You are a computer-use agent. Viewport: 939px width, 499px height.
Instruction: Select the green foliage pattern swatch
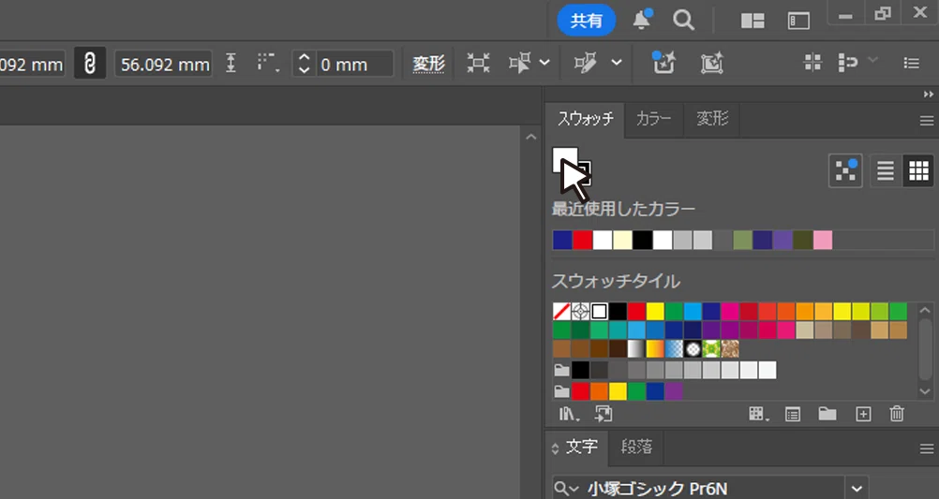click(711, 349)
